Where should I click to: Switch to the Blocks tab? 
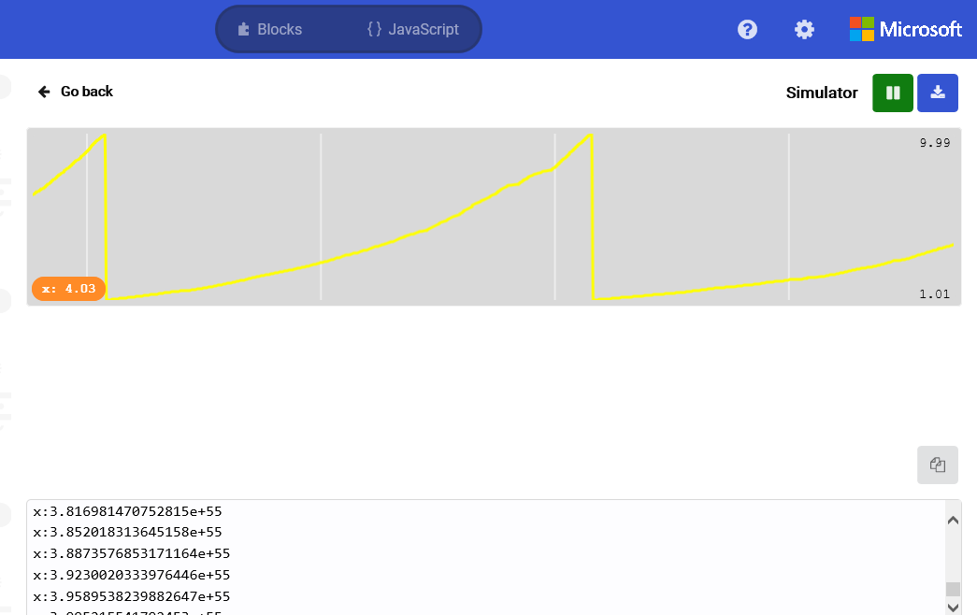point(269,29)
